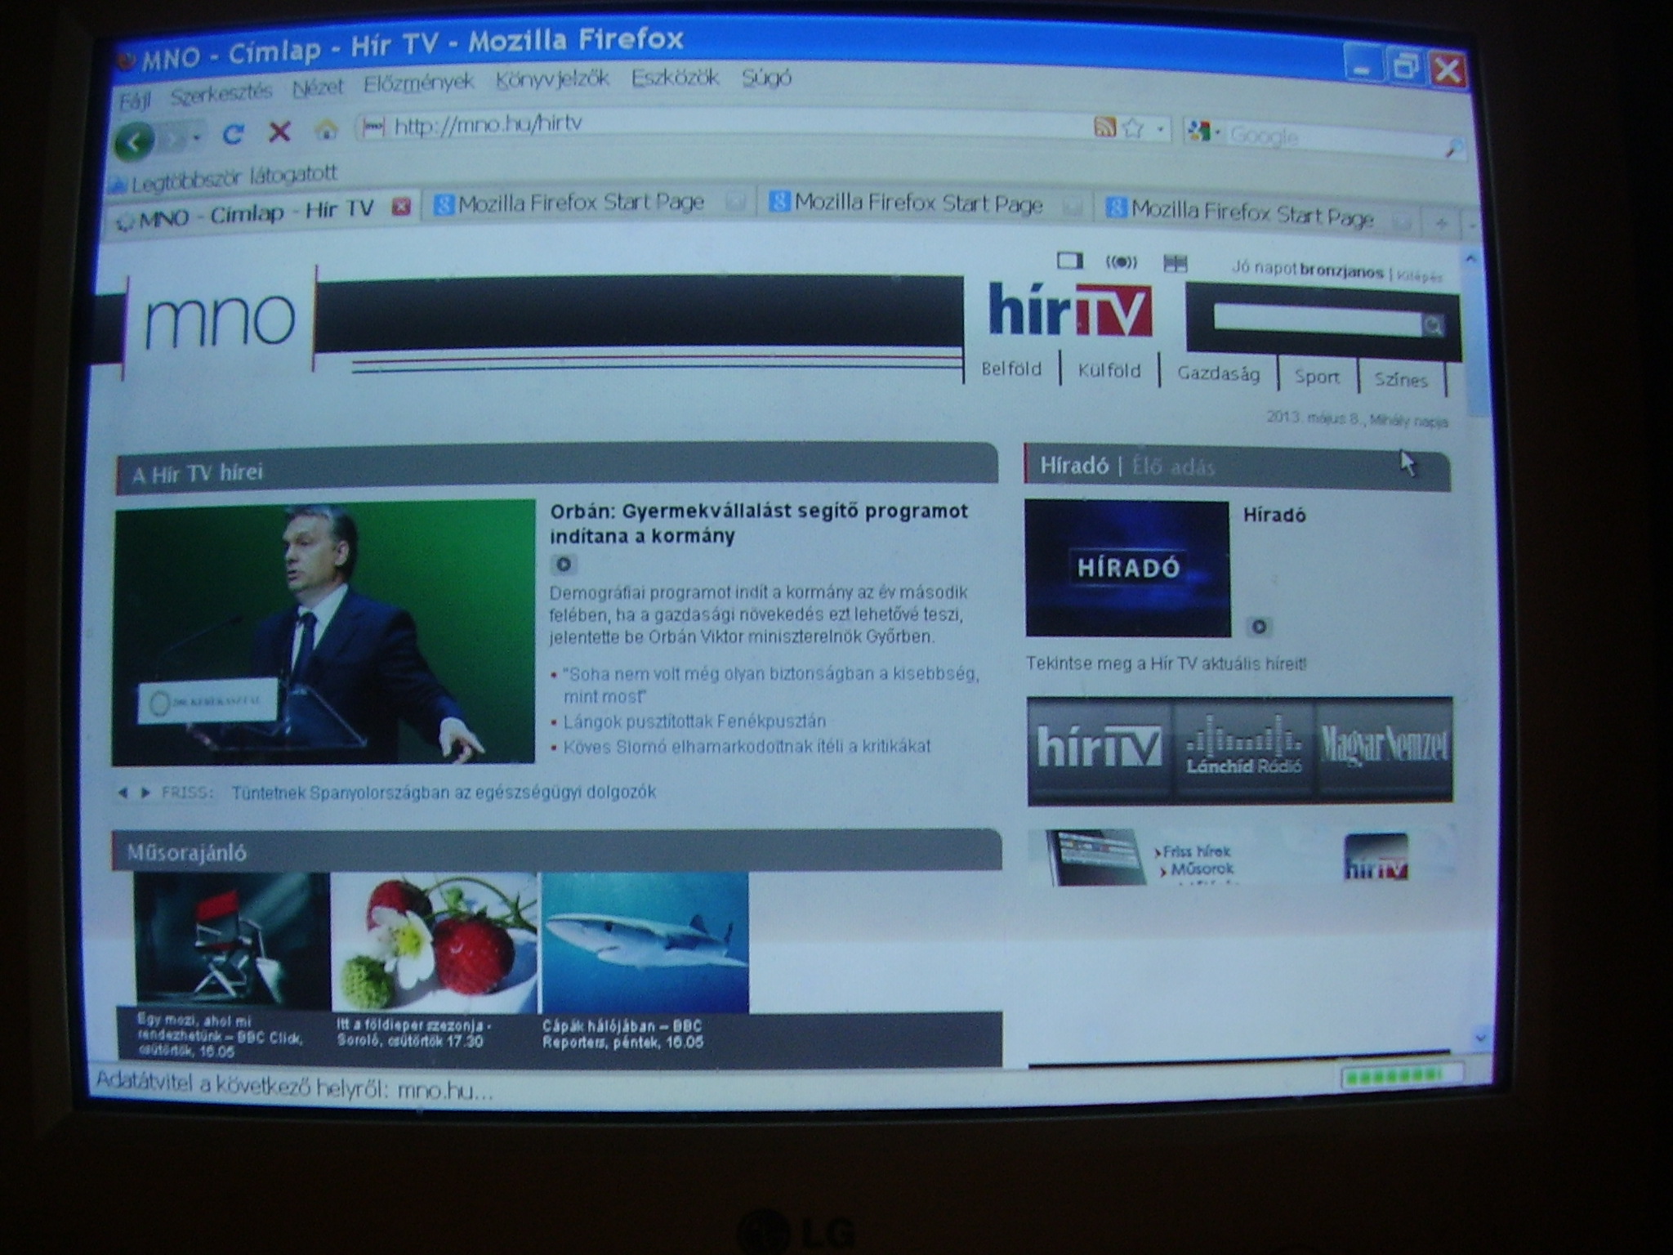Click the green Back navigation button

[135, 141]
